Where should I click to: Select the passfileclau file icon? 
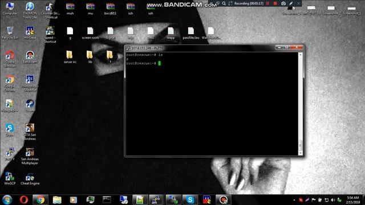click(x=191, y=33)
